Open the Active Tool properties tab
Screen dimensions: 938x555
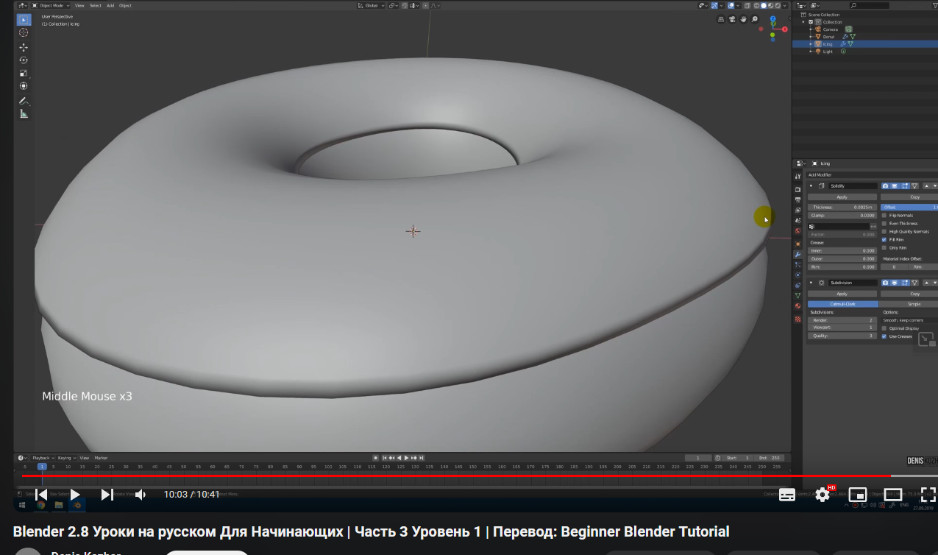pos(797,177)
